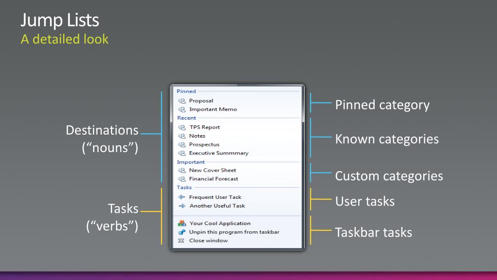Click the Important section header
Screen dimensions: 497x280
click(190, 162)
